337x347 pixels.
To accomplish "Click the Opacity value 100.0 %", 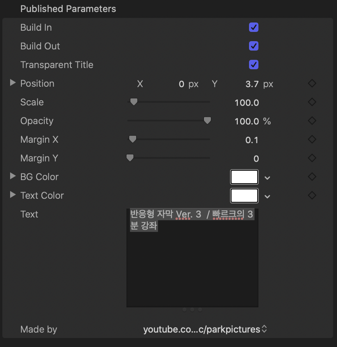I will tap(253, 121).
